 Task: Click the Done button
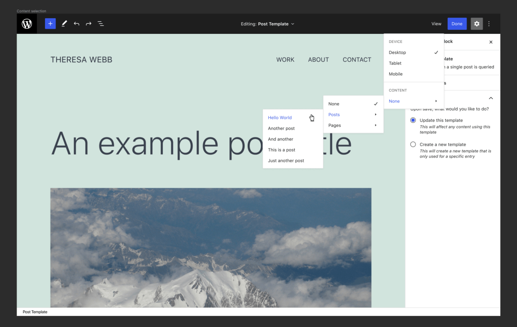tap(457, 24)
